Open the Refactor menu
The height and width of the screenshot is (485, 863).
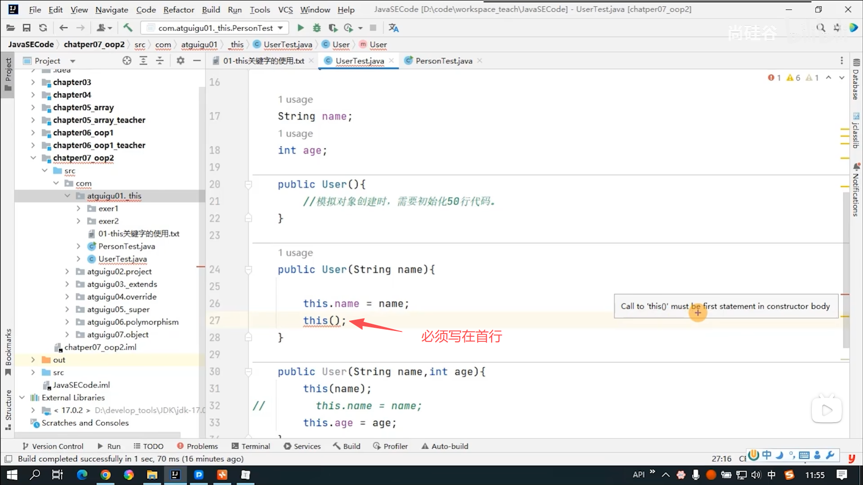178,9
